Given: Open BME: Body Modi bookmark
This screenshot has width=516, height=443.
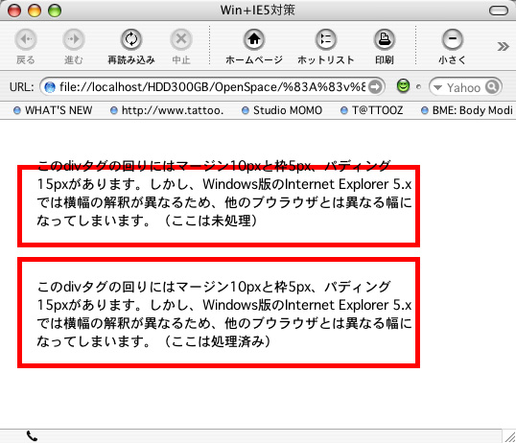Looking at the screenshot, I should click(467, 110).
